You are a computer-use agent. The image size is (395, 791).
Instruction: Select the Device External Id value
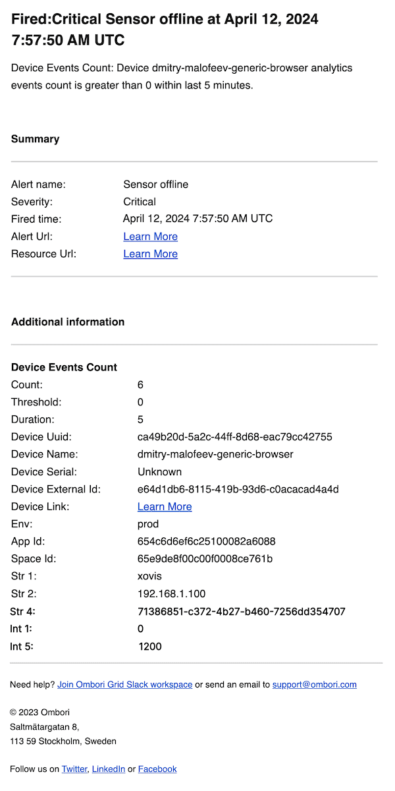pyautogui.click(x=238, y=489)
